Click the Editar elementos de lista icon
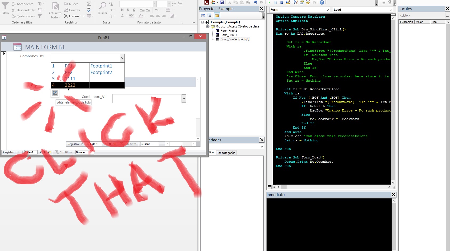 (55, 93)
